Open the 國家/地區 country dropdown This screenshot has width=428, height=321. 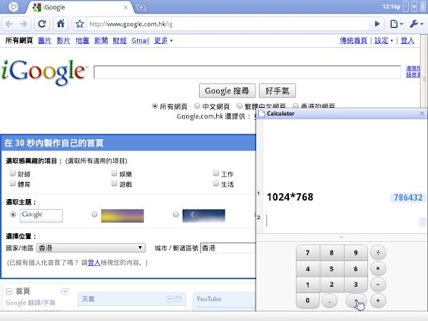tap(91, 248)
